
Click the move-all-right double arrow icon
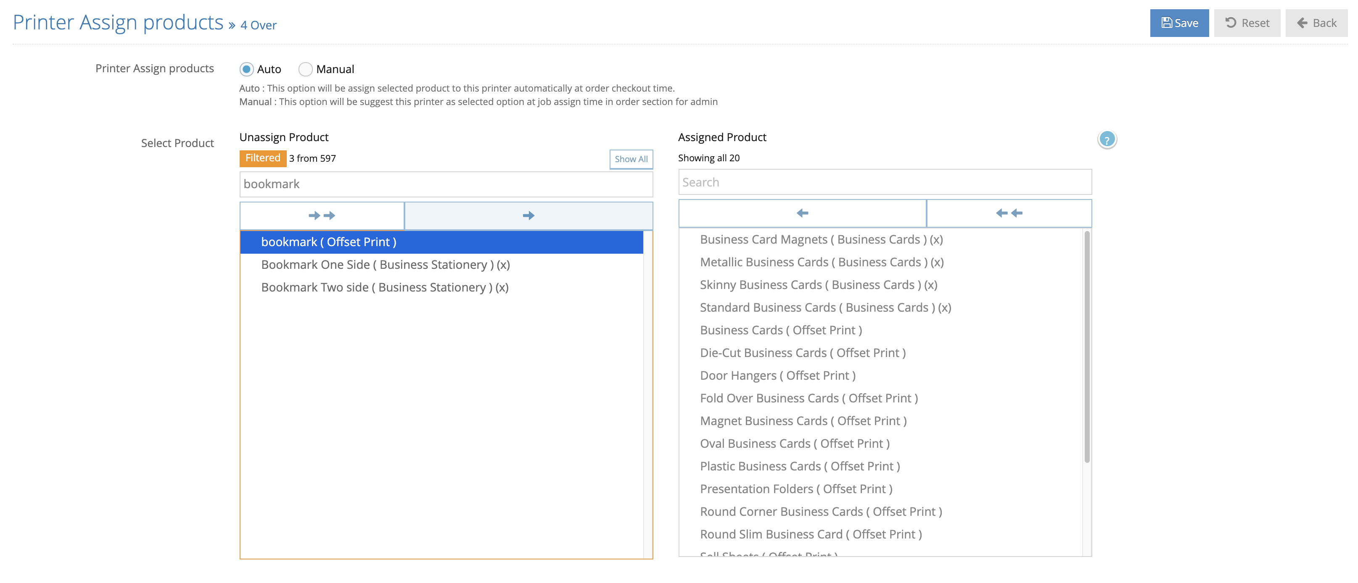pyautogui.click(x=322, y=215)
